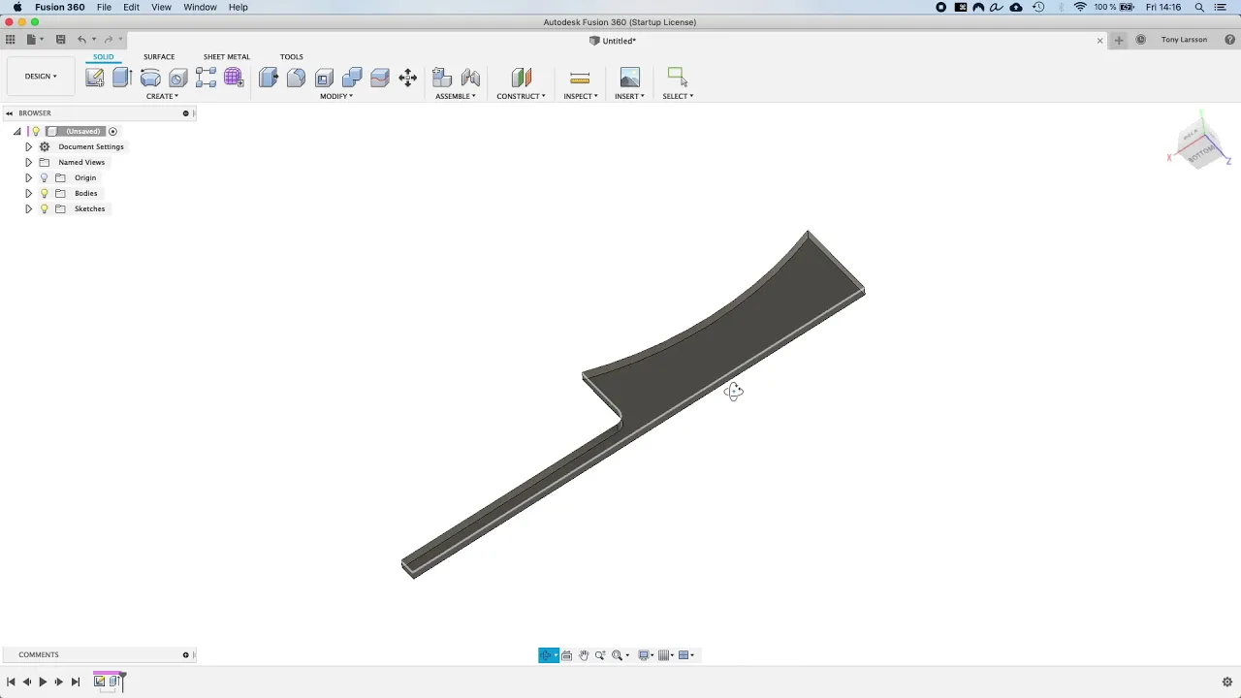Click the Undo arrow
The image size is (1241, 698).
[x=81, y=40]
